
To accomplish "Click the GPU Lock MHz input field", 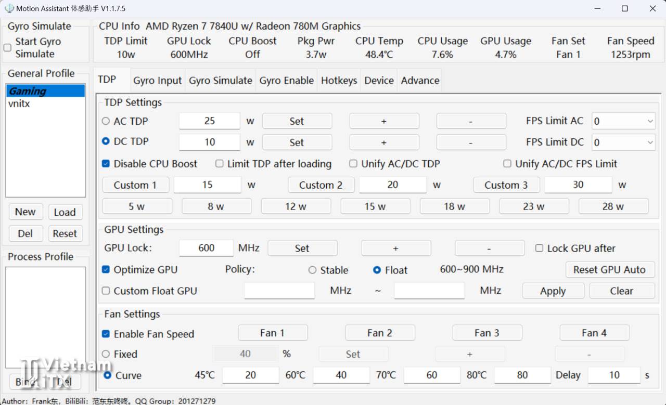I will tap(206, 248).
